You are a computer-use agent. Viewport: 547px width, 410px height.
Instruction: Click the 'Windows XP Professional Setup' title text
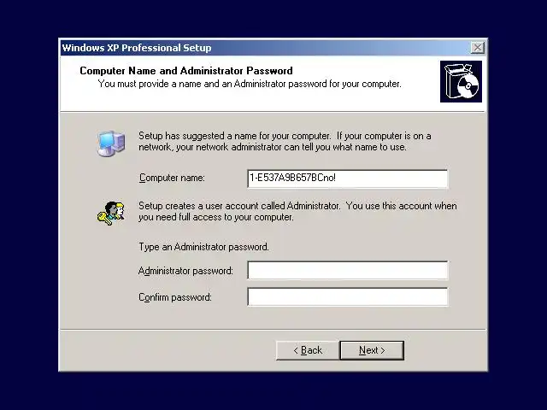point(137,48)
